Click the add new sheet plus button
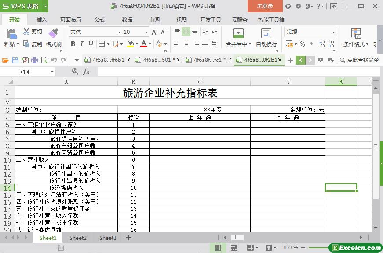 click(x=129, y=238)
